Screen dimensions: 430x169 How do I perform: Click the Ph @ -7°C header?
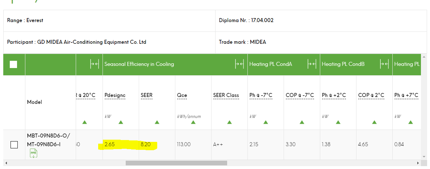261,95
